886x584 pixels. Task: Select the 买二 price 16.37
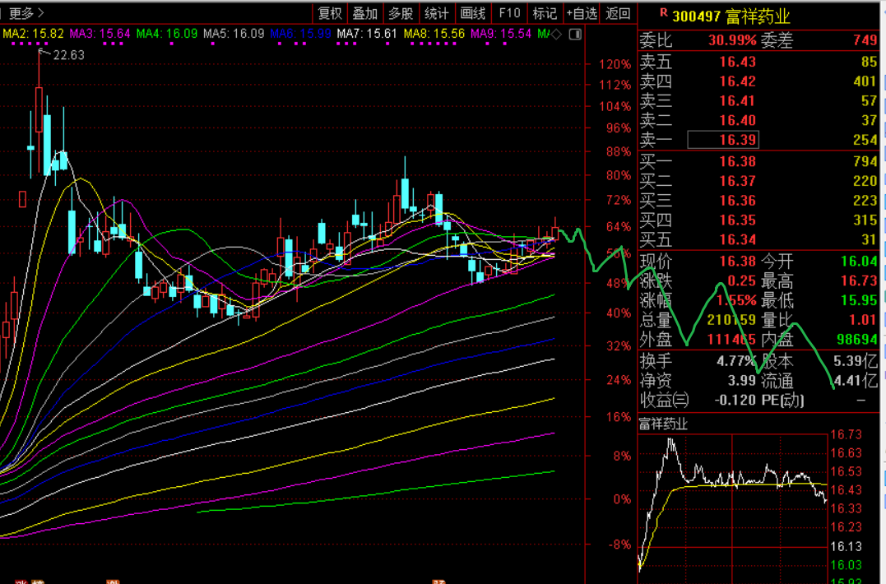pos(737,181)
